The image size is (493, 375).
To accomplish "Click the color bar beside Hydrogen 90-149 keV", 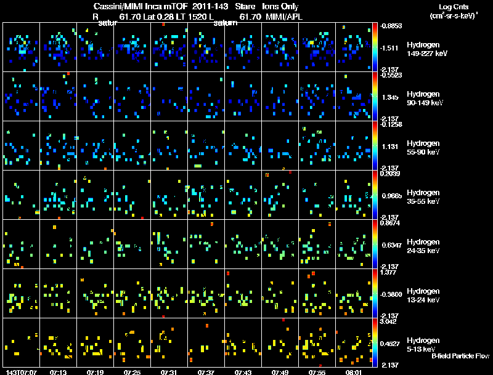I will pyautogui.click(x=375, y=97).
